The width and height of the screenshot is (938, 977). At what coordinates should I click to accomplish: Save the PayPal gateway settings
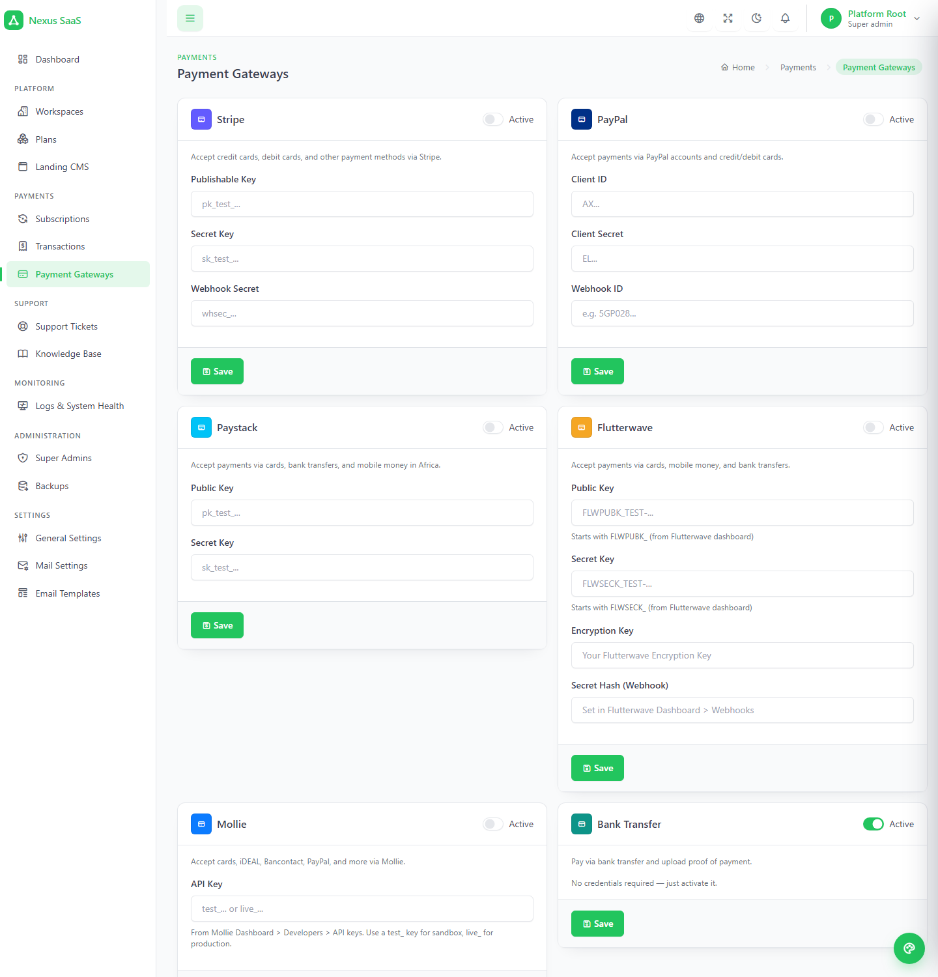(597, 371)
